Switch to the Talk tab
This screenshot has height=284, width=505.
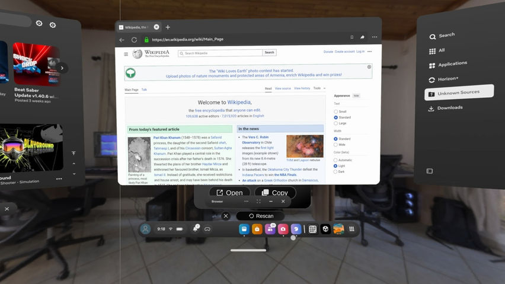pyautogui.click(x=144, y=90)
